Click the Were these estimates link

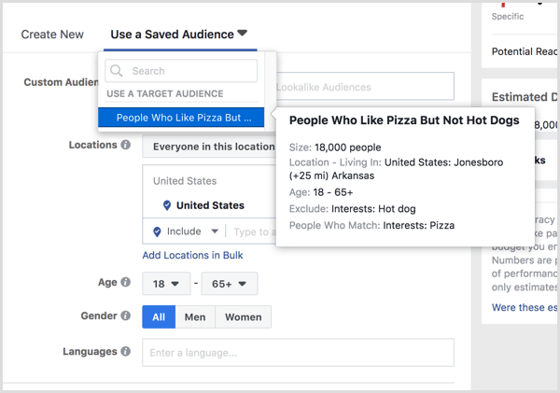525,307
